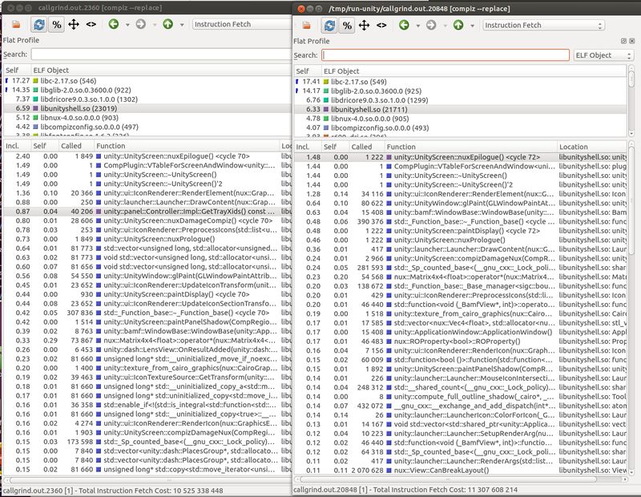
Task: Float the Flat Profile dock in right window
Action: [x=623, y=41]
